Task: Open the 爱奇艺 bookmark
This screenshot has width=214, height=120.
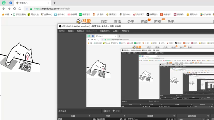Action: click(x=85, y=14)
